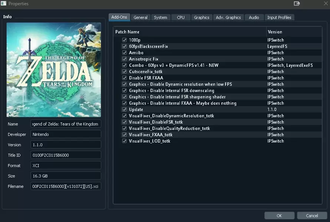Switch to the General tab

point(141,17)
